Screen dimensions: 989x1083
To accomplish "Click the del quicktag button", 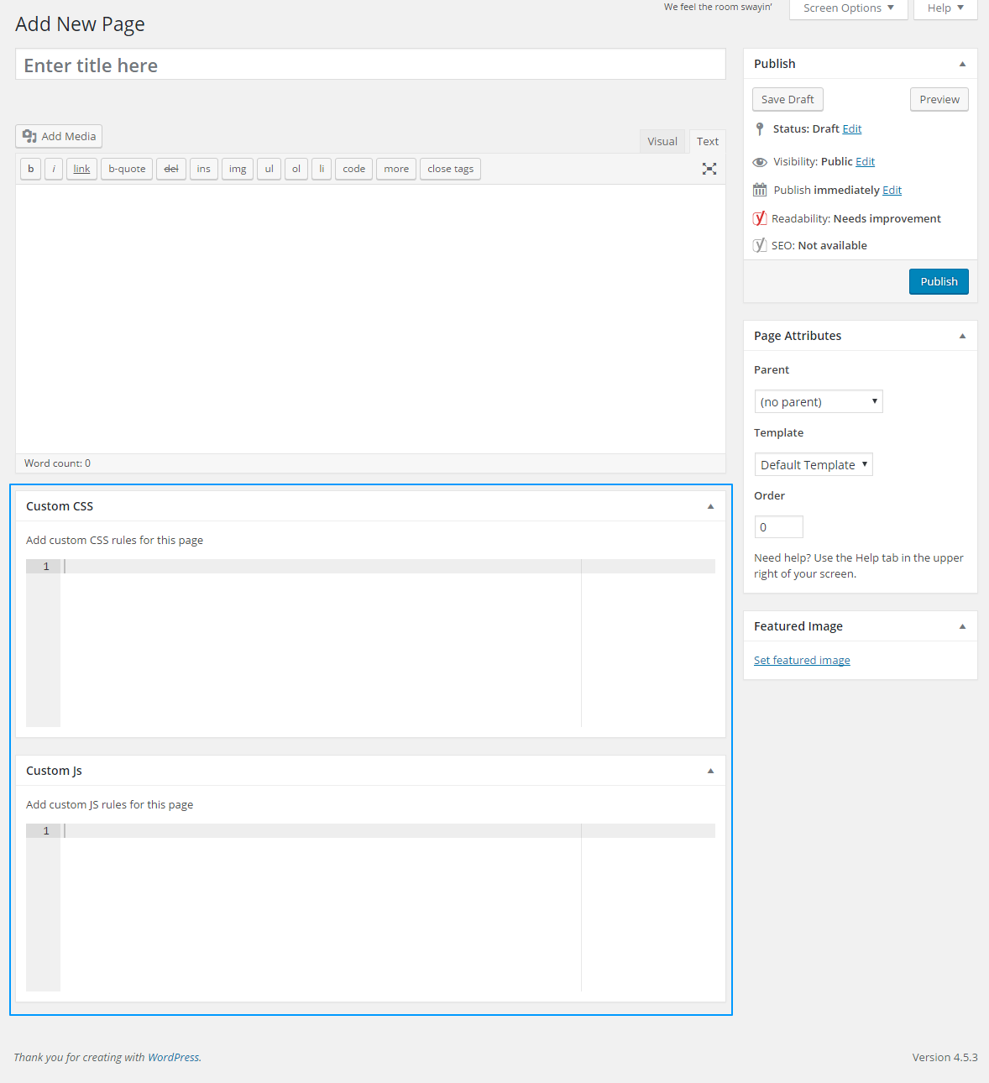I will [171, 169].
